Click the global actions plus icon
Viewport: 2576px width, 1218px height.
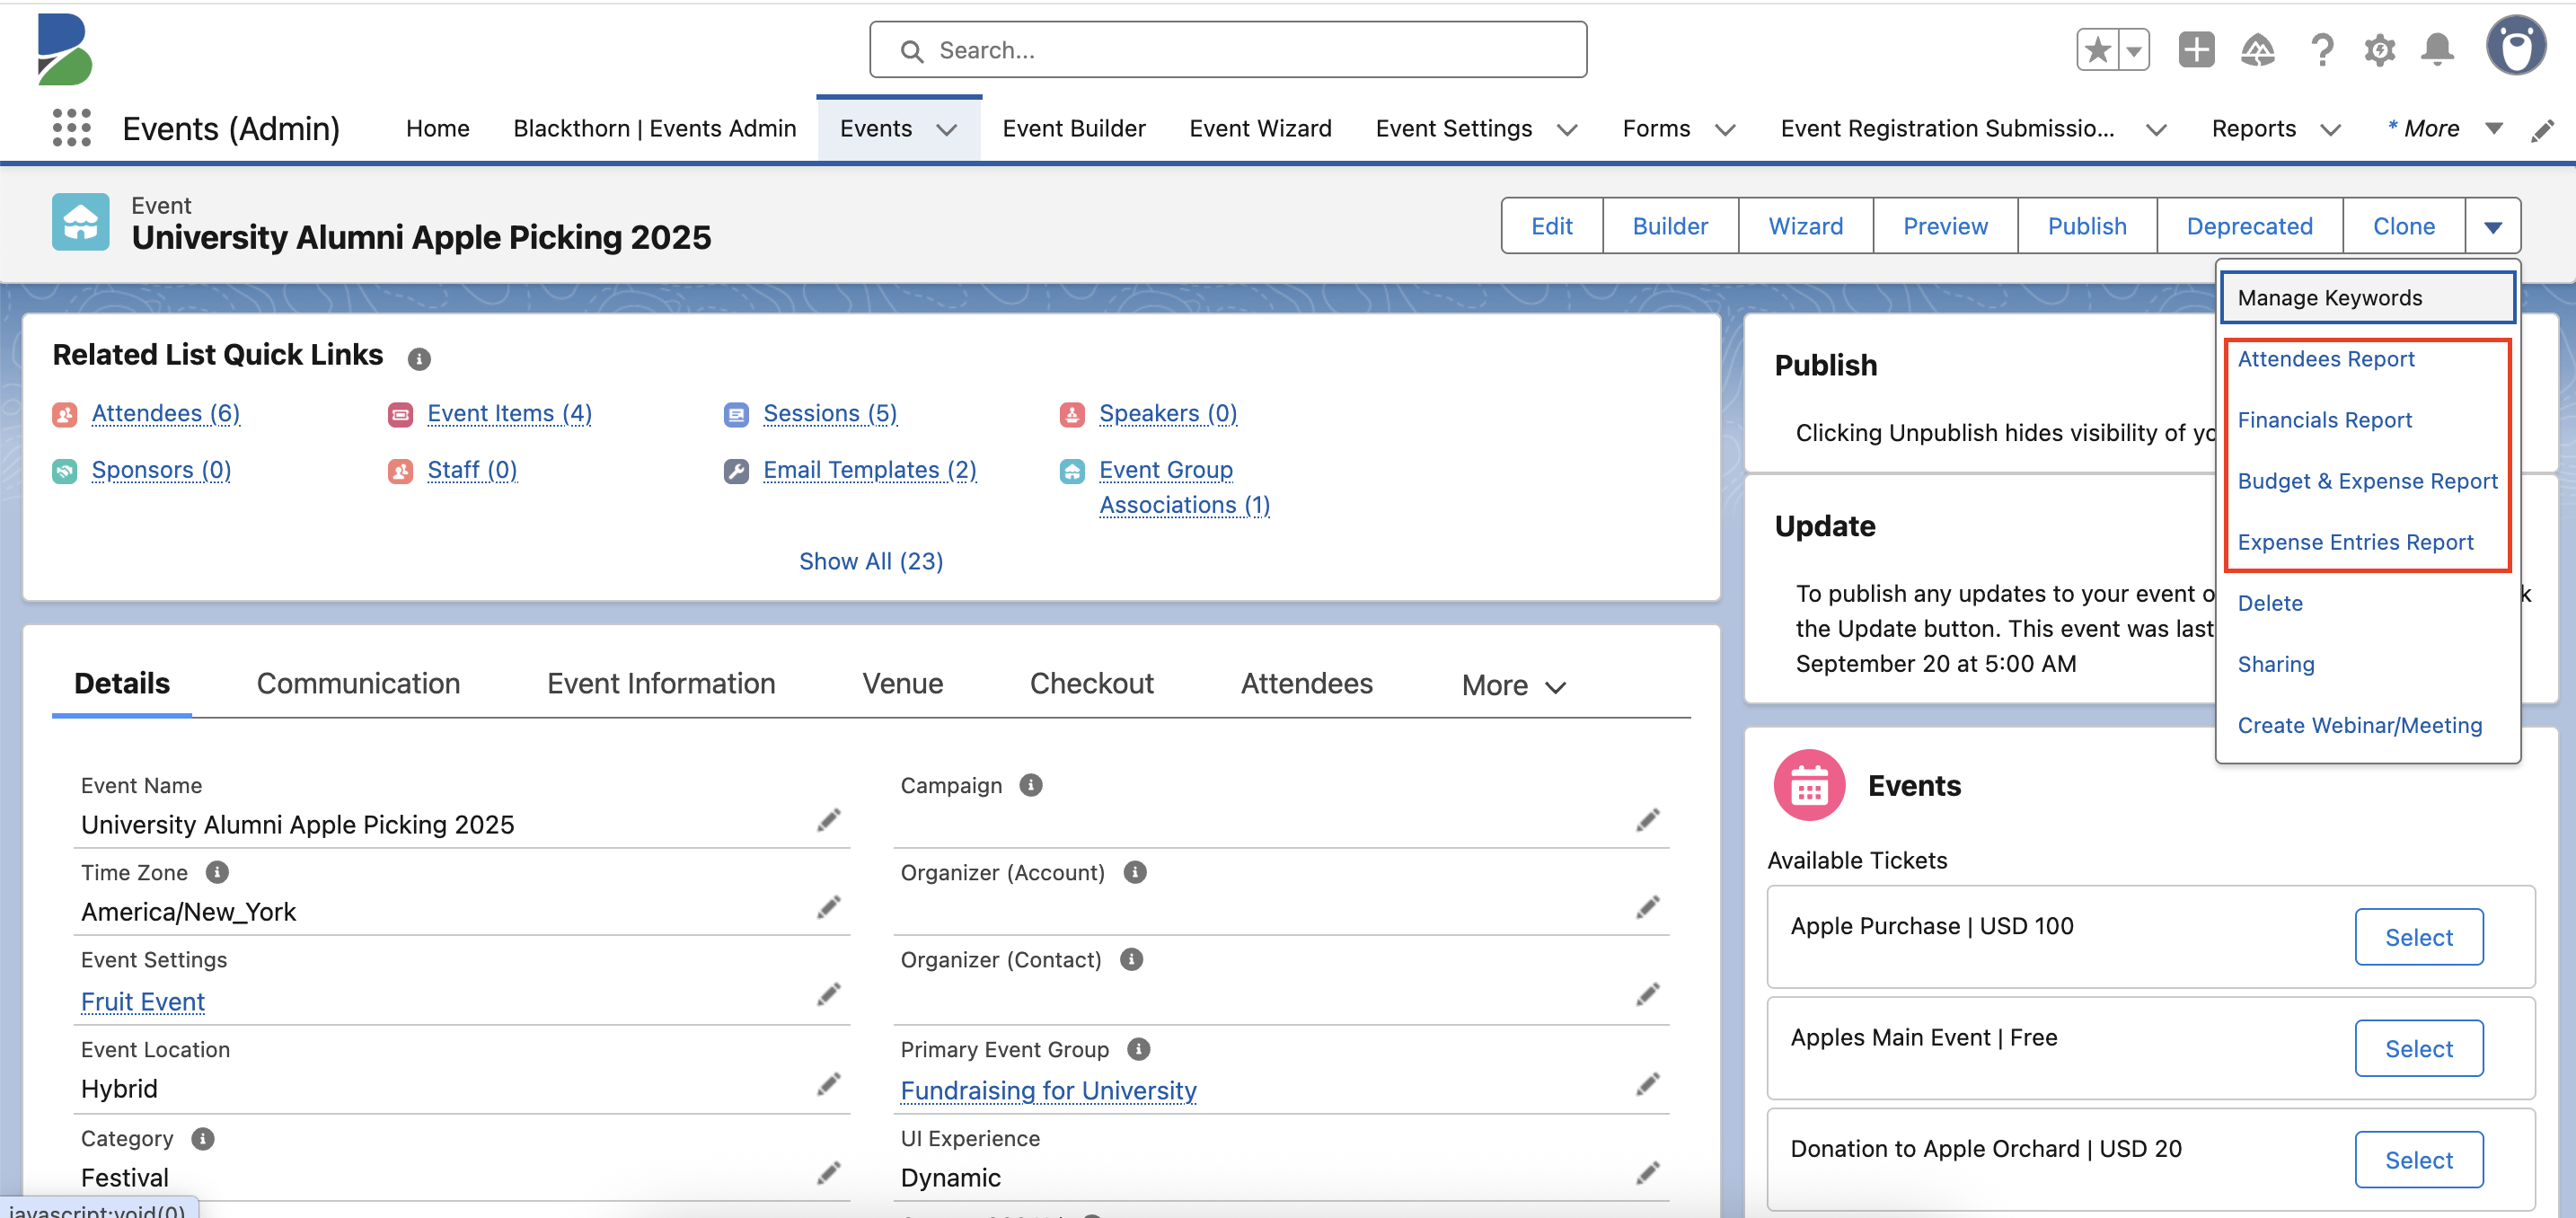(2195, 49)
